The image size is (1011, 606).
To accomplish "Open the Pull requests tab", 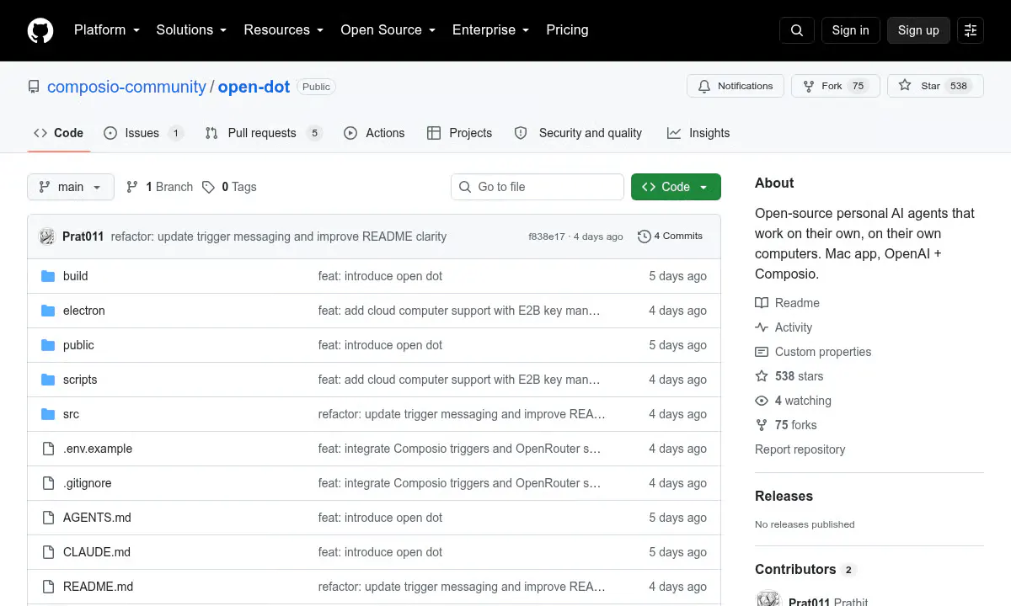I will pyautogui.click(x=264, y=133).
